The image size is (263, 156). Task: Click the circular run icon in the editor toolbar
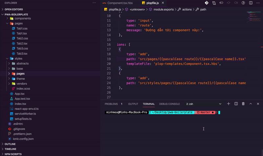point(243,3)
